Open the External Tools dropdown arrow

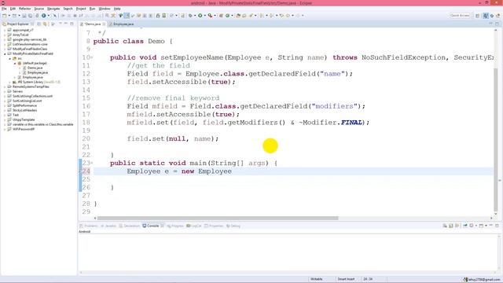point(215,16)
